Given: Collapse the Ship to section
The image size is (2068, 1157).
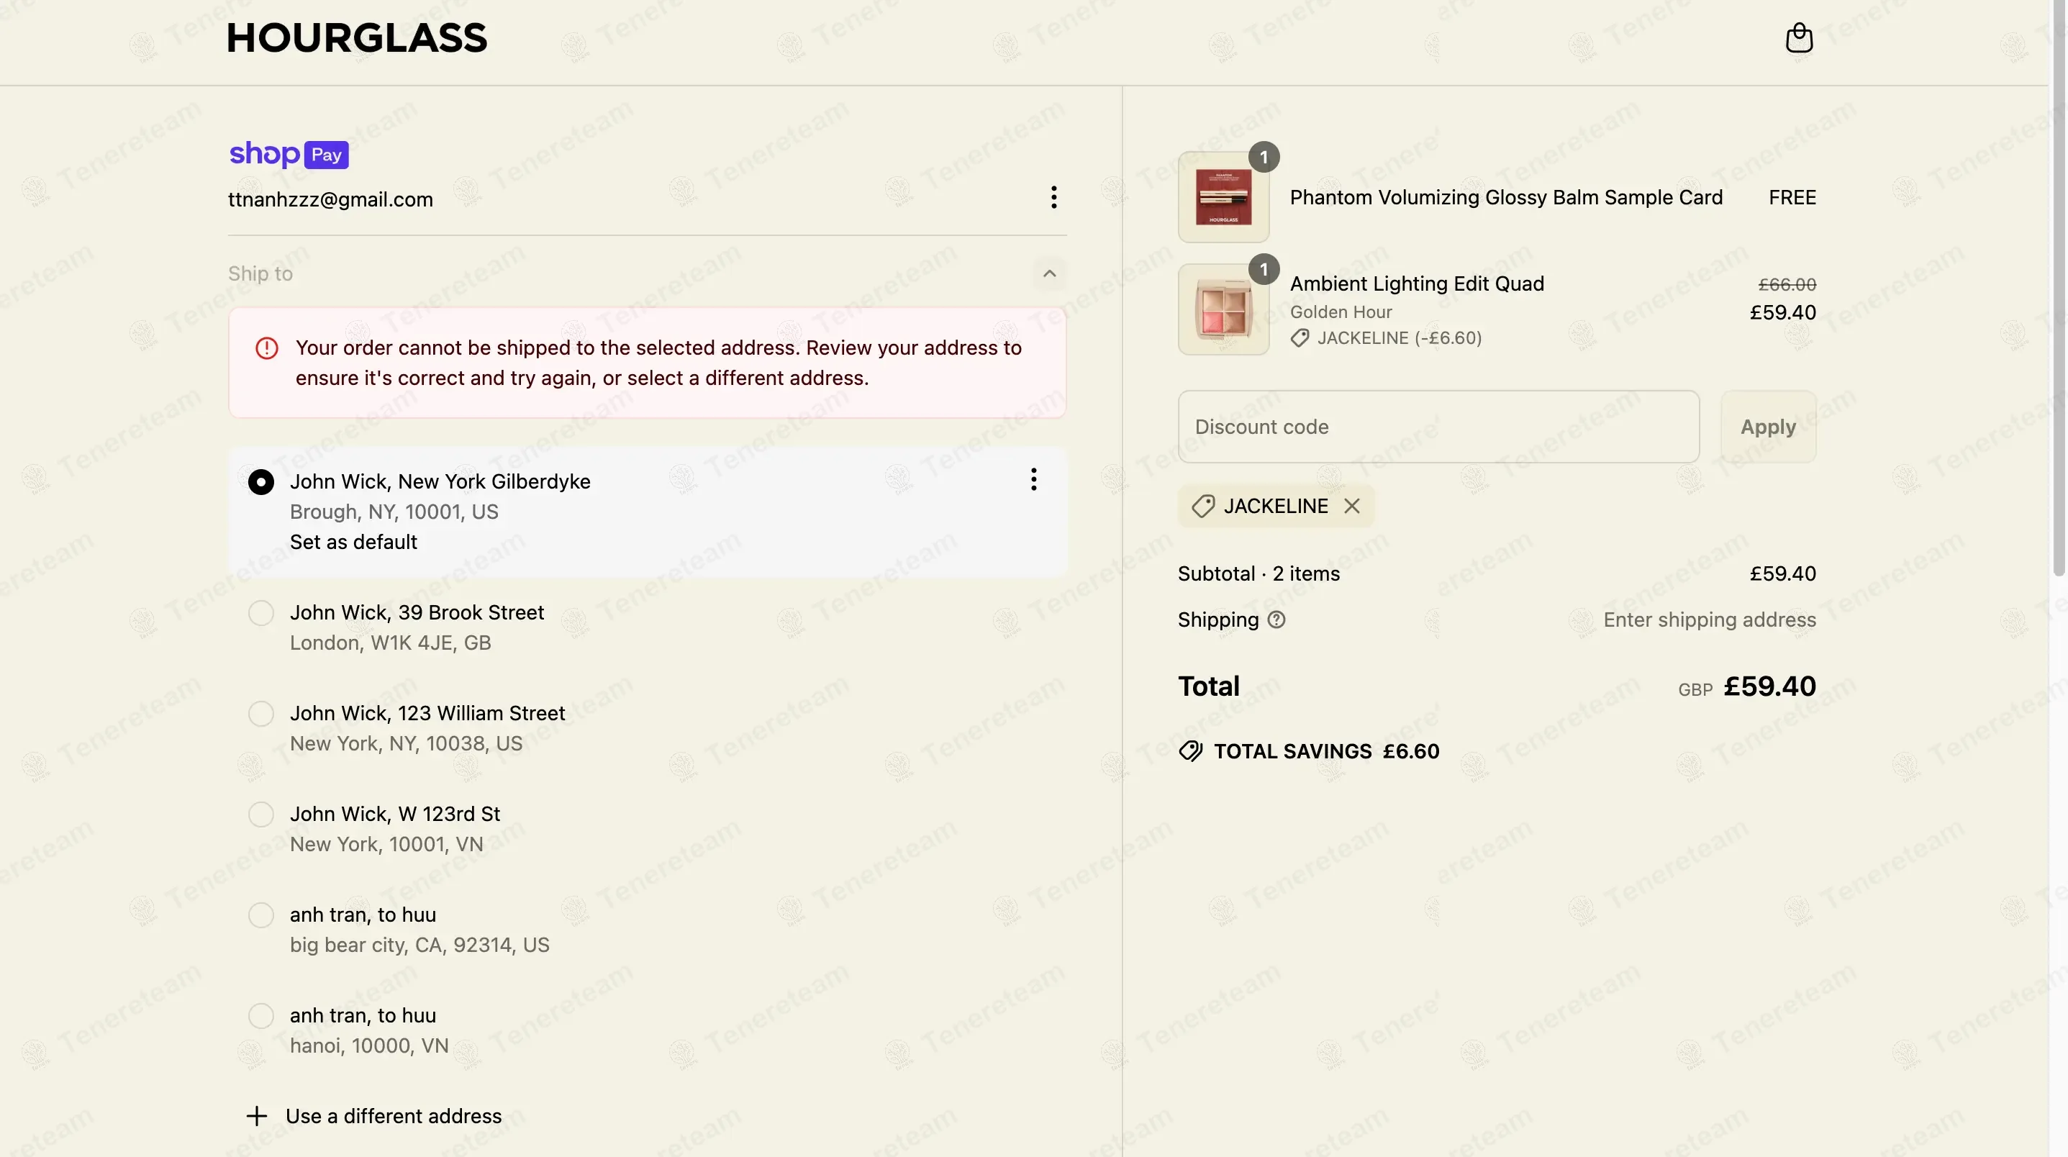Looking at the screenshot, I should (x=1049, y=274).
